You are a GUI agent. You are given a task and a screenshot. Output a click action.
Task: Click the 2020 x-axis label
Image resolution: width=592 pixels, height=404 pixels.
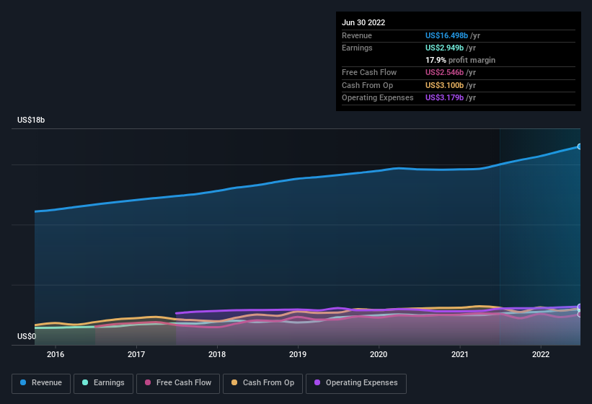point(379,354)
